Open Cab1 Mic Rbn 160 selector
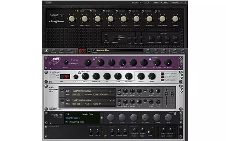This screenshot has height=141, width=226. click(x=78, y=94)
